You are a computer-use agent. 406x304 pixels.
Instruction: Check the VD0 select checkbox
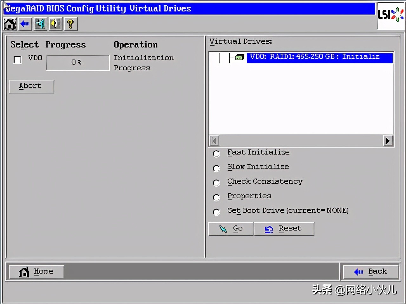tap(17, 60)
